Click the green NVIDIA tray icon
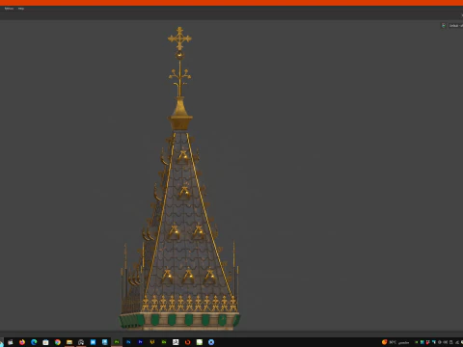463x347 pixels. (417, 342)
